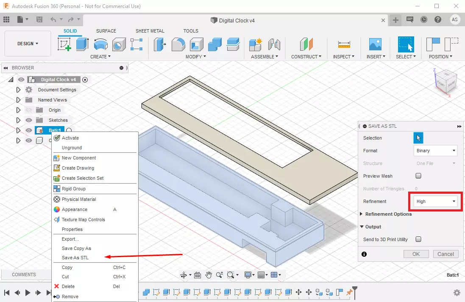Select the Extrude tool
This screenshot has height=302, width=465.
[x=82, y=44]
